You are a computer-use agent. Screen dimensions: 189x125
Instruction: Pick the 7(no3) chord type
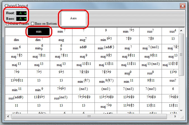(x=128, y=90)
